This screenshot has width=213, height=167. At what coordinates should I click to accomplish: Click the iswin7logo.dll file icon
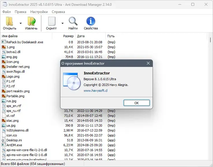click(4, 72)
